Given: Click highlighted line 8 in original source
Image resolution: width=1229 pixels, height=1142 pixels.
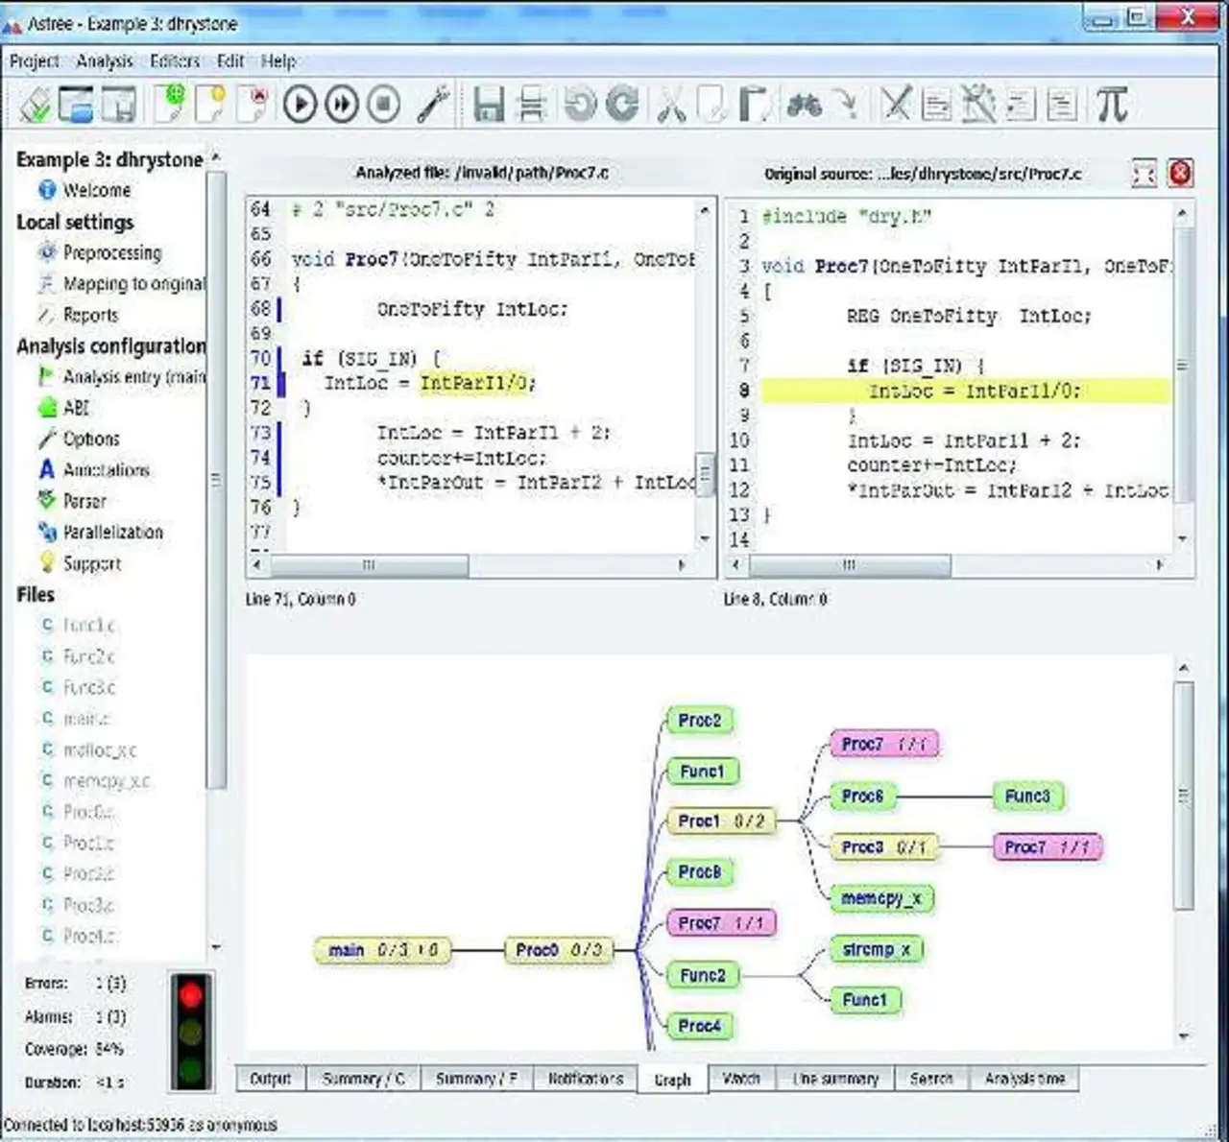Looking at the screenshot, I should pyautogui.click(x=966, y=391).
